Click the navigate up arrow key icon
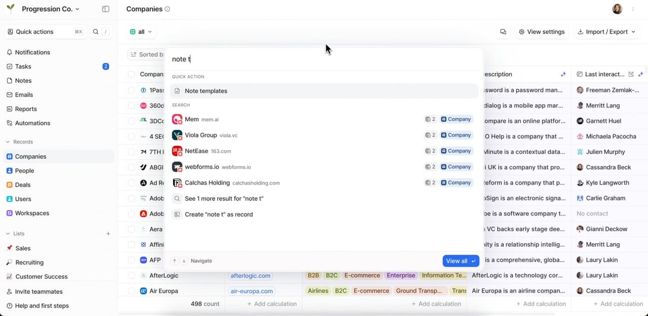The height and width of the screenshot is (316, 648). (174, 261)
